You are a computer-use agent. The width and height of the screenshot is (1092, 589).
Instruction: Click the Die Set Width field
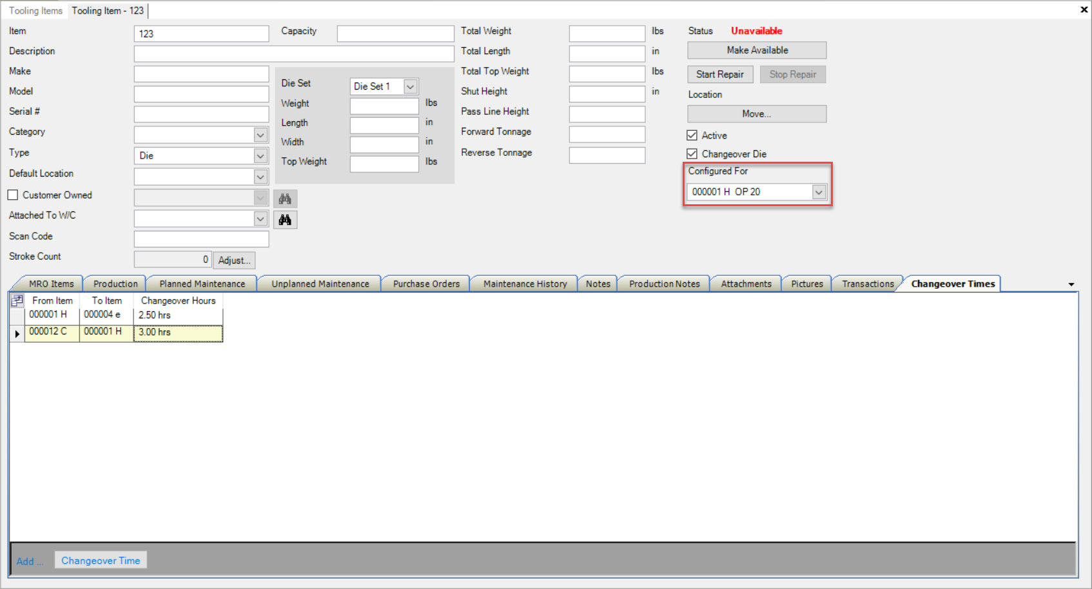click(x=384, y=144)
